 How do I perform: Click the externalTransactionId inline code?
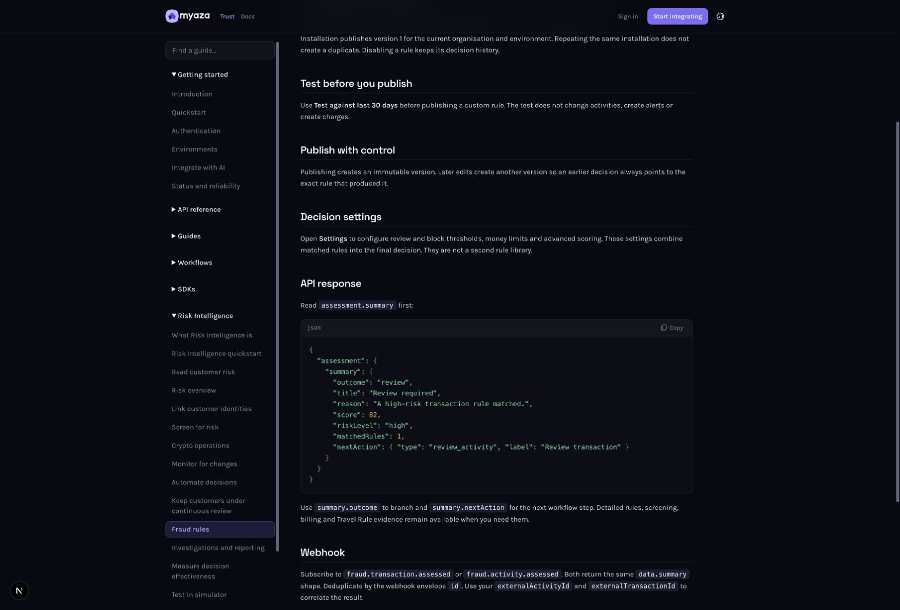(x=632, y=586)
